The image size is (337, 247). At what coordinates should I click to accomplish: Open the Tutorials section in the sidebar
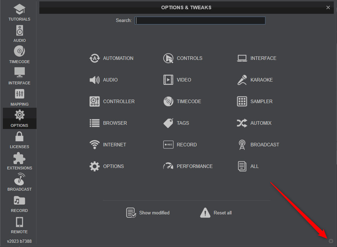click(19, 12)
